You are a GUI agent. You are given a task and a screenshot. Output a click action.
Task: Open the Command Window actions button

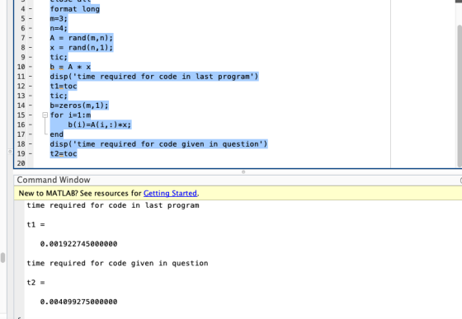click(460, 180)
